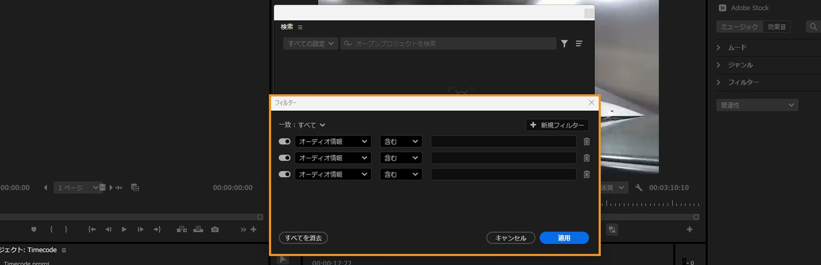Open Timecode project panel menu
The image size is (821, 265).
[x=64, y=250]
